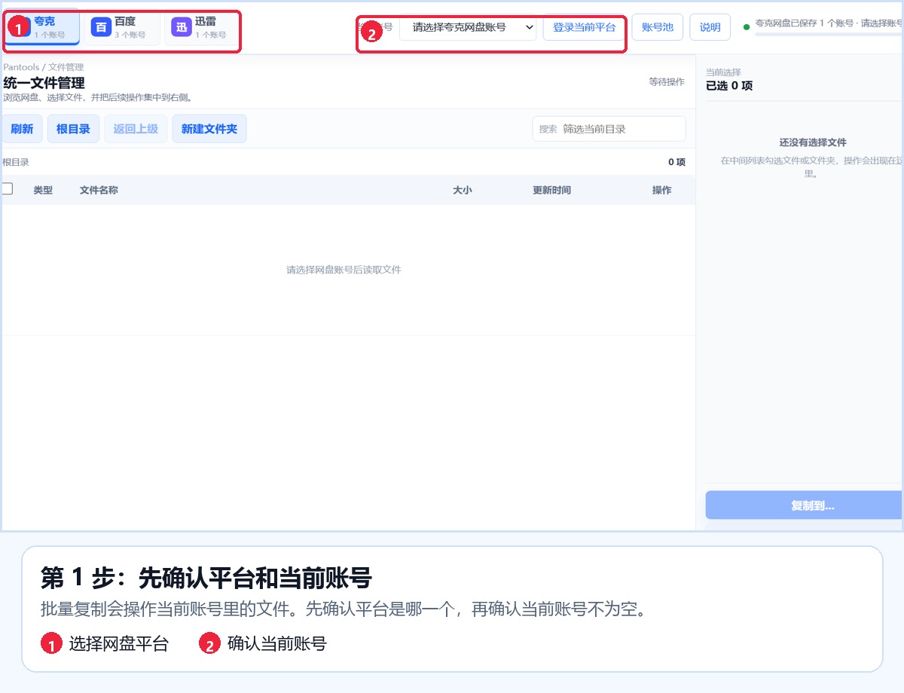Click the 已选 0 项 selection count
904x693 pixels.
click(729, 86)
